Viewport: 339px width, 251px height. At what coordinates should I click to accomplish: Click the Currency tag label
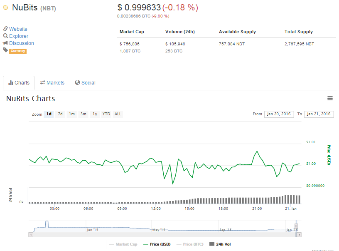coord(18,51)
